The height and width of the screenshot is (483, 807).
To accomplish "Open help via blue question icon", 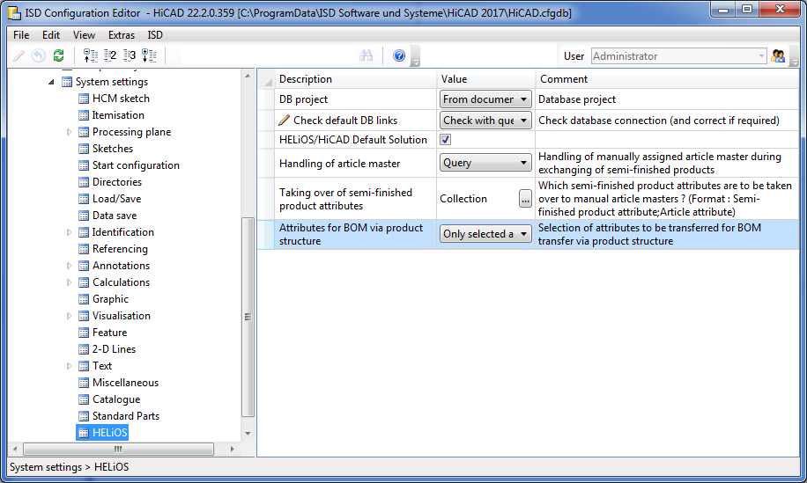I will [399, 55].
